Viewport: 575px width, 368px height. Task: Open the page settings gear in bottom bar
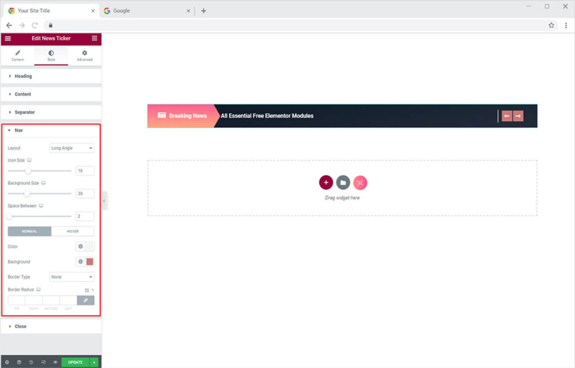click(x=7, y=362)
